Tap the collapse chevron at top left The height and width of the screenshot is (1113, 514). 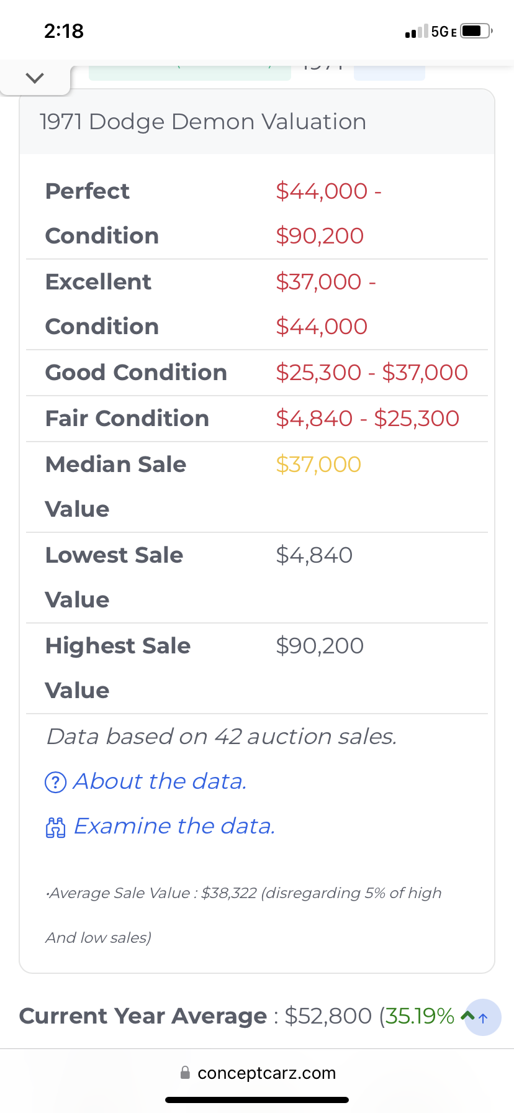(35, 78)
